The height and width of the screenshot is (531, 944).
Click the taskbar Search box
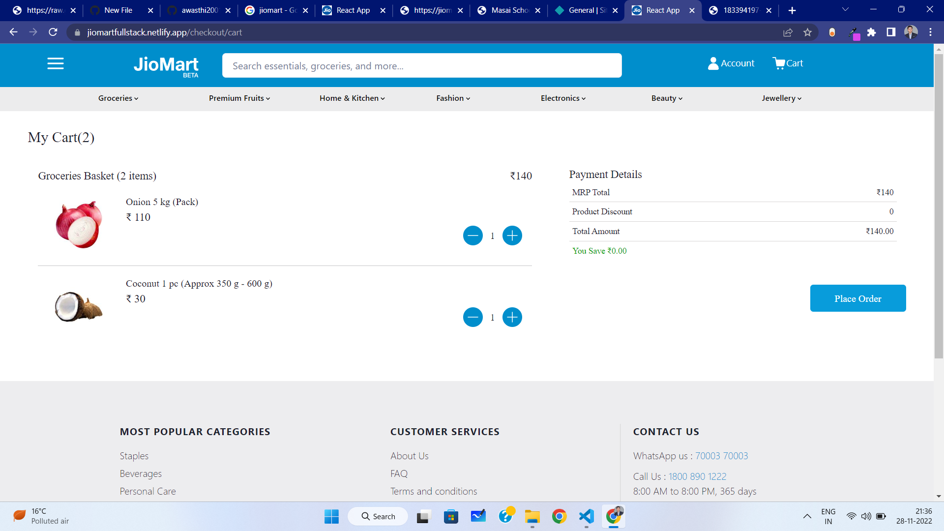click(378, 516)
